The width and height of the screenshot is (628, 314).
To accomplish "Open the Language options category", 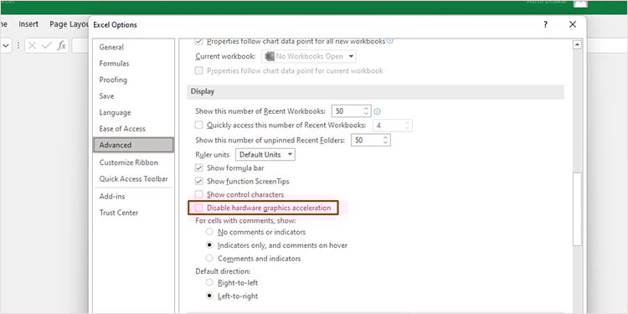I will coord(133,112).
